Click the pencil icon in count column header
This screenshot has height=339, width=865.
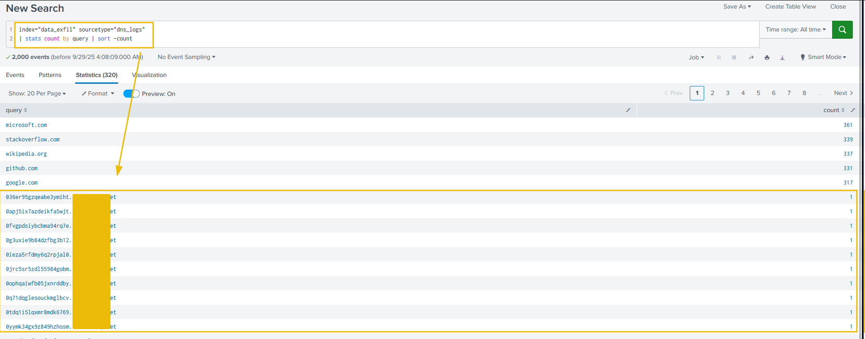pyautogui.click(x=853, y=110)
